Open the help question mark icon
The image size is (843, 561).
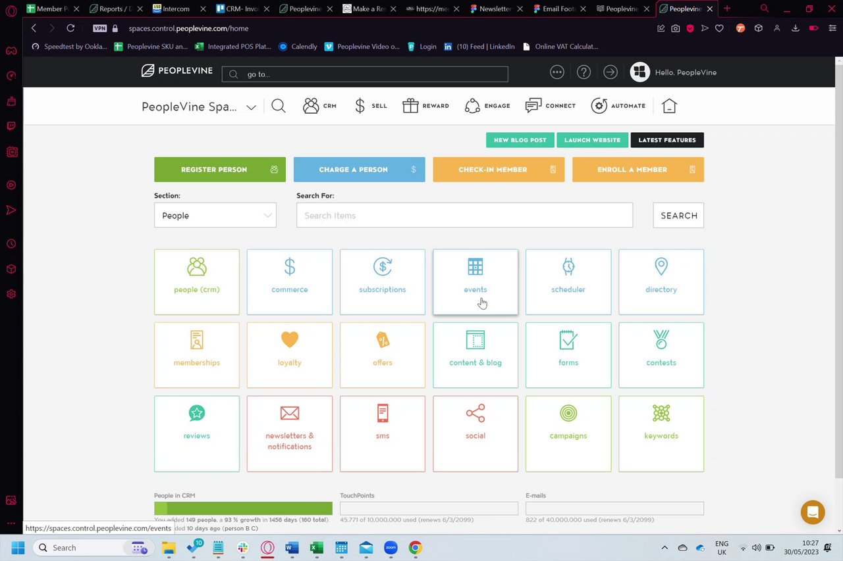[584, 72]
